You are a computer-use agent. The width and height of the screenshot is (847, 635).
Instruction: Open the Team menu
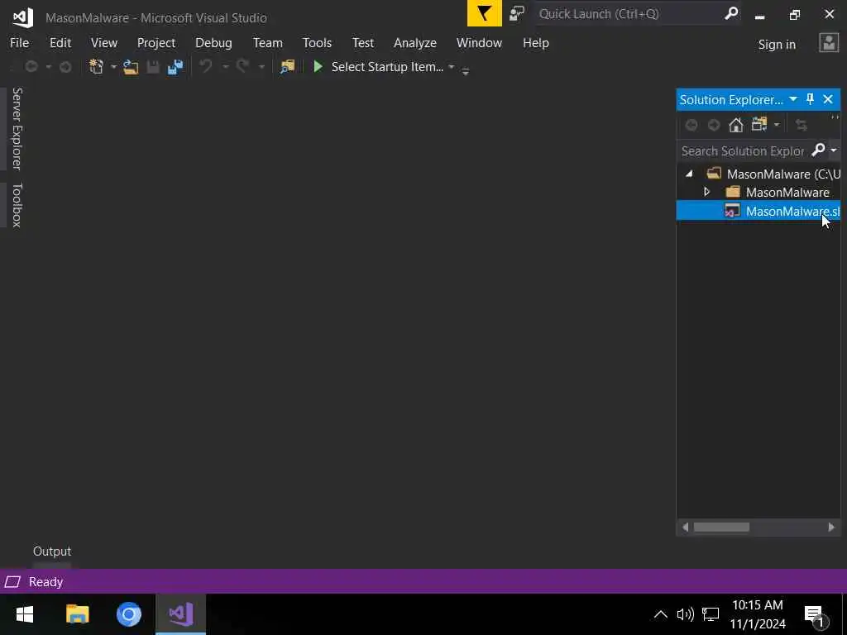click(x=267, y=43)
